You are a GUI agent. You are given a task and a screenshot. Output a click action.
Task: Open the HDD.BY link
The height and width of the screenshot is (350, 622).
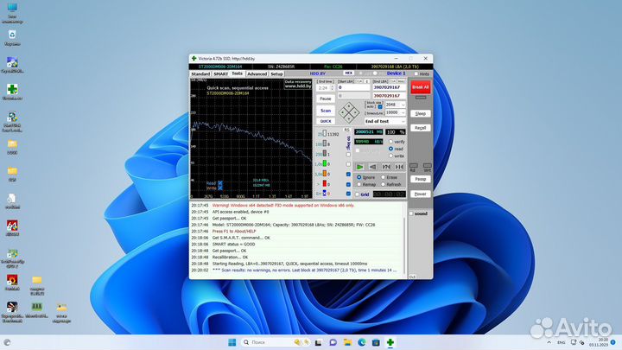[x=317, y=73]
